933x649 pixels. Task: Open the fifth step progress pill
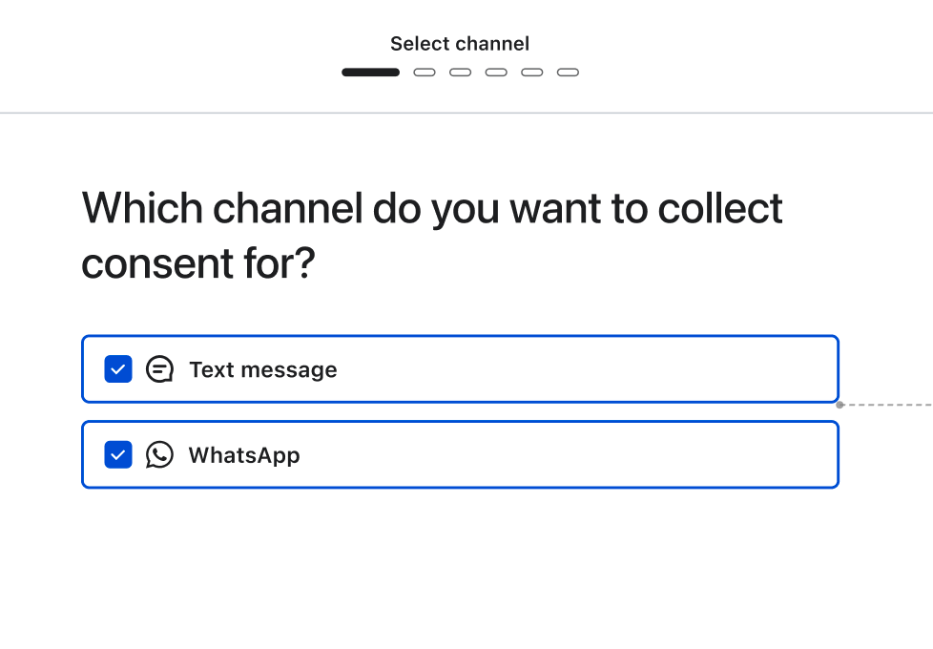click(x=532, y=73)
